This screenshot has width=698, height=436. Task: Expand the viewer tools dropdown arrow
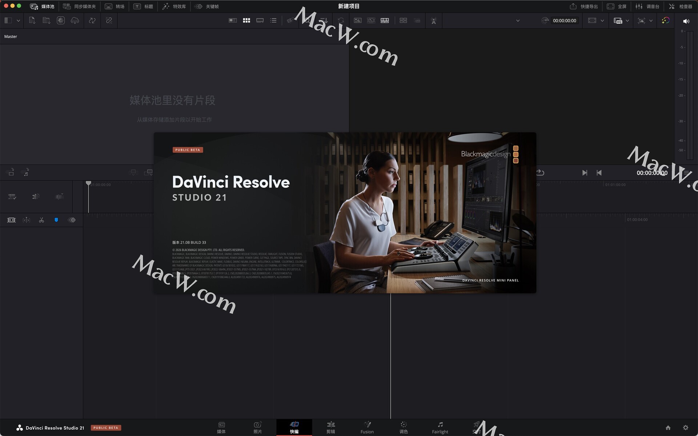pyautogui.click(x=651, y=21)
